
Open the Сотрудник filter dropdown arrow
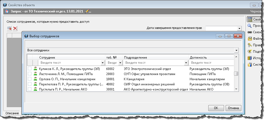click(103, 63)
